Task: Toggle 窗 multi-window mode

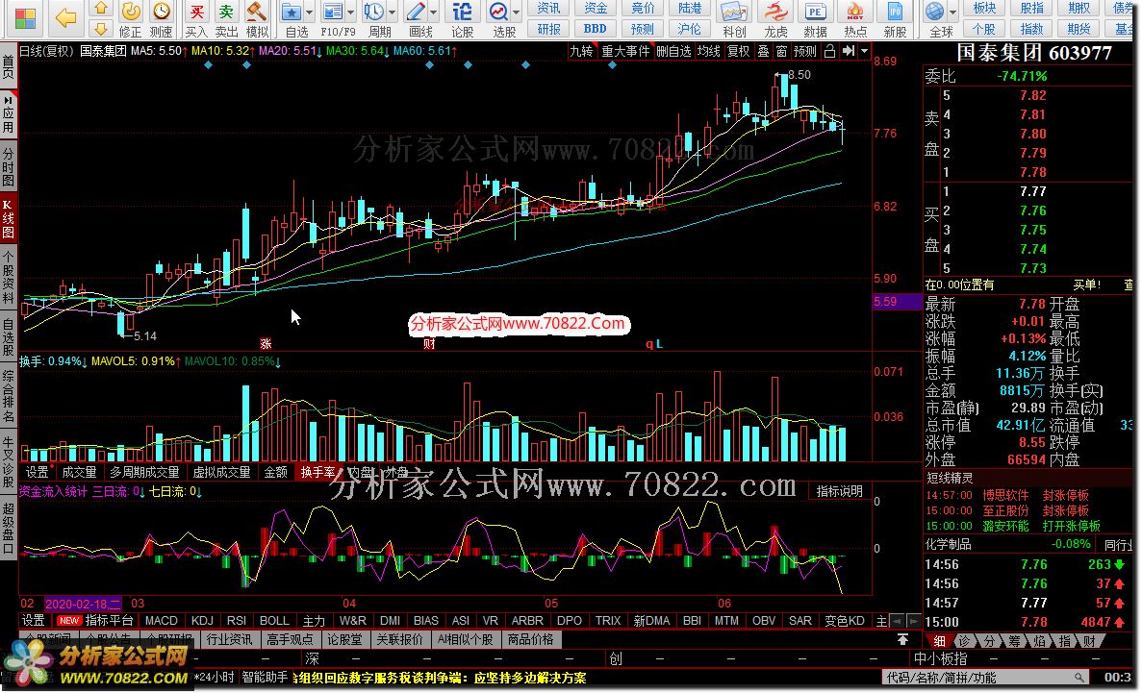Action: (781, 51)
